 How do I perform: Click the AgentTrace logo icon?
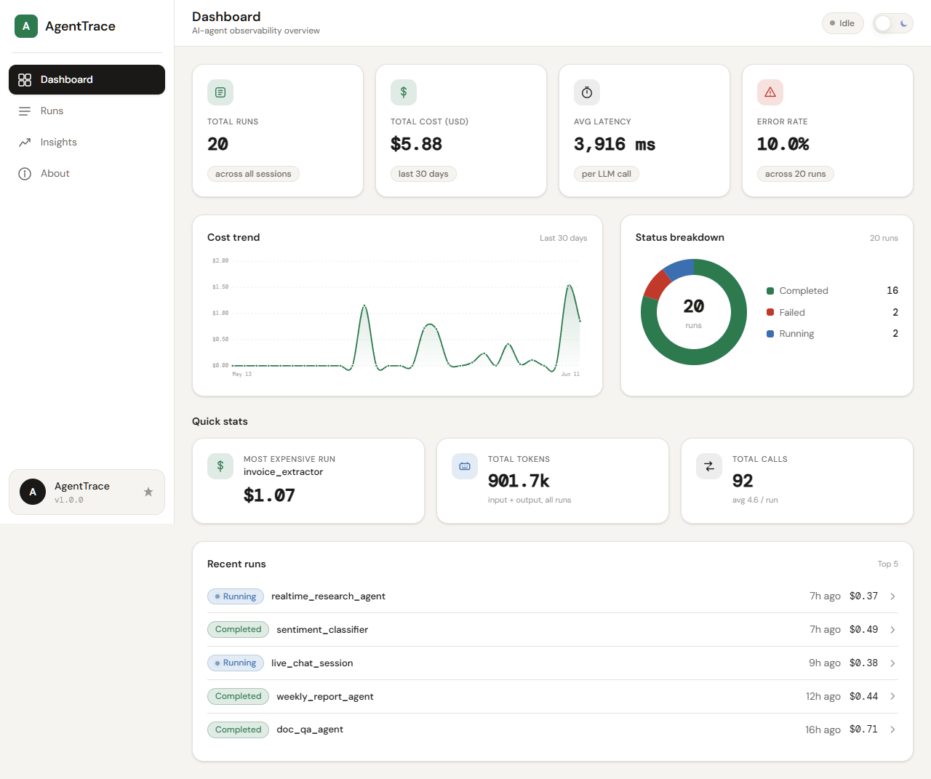[x=26, y=26]
